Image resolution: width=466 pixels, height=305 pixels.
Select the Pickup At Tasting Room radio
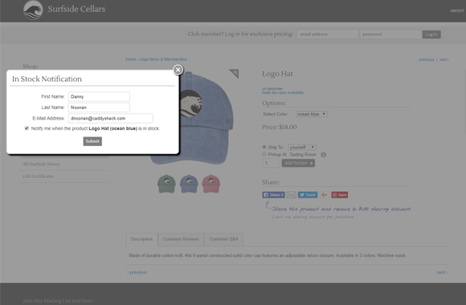click(264, 154)
